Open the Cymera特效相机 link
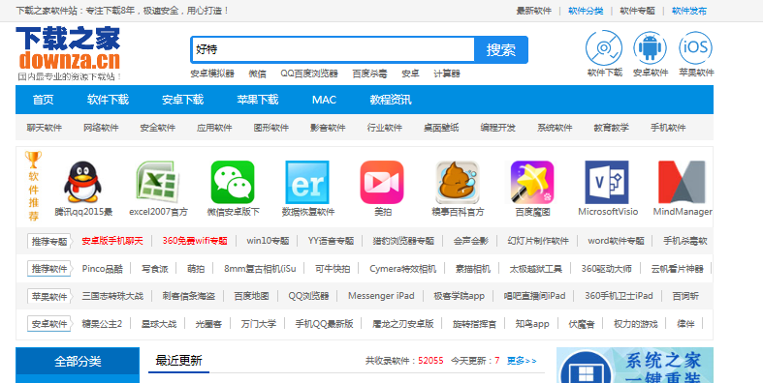The height and width of the screenshot is (383, 763). click(x=403, y=269)
